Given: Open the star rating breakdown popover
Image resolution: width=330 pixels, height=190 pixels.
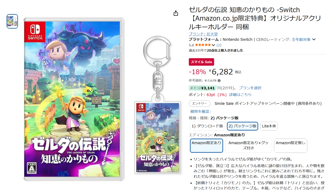Looking at the screenshot, I should 213,45.
